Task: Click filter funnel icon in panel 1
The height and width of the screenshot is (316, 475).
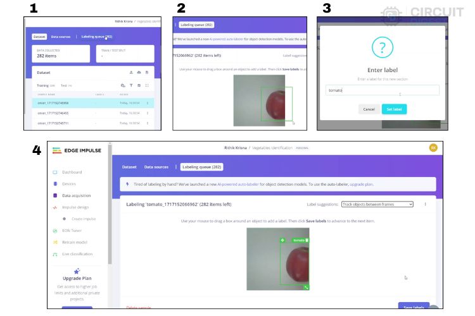Action: tap(131, 85)
